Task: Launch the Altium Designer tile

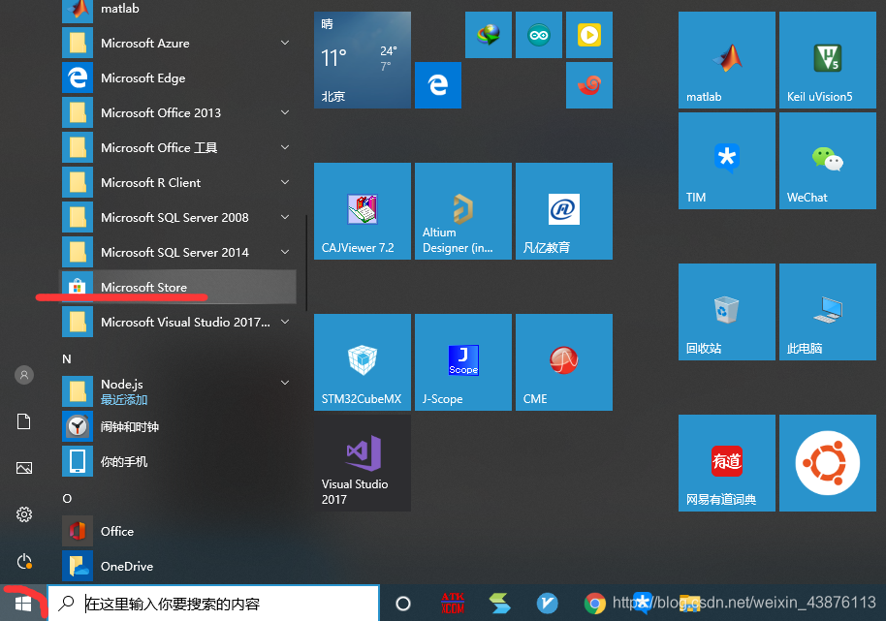Action: (463, 211)
